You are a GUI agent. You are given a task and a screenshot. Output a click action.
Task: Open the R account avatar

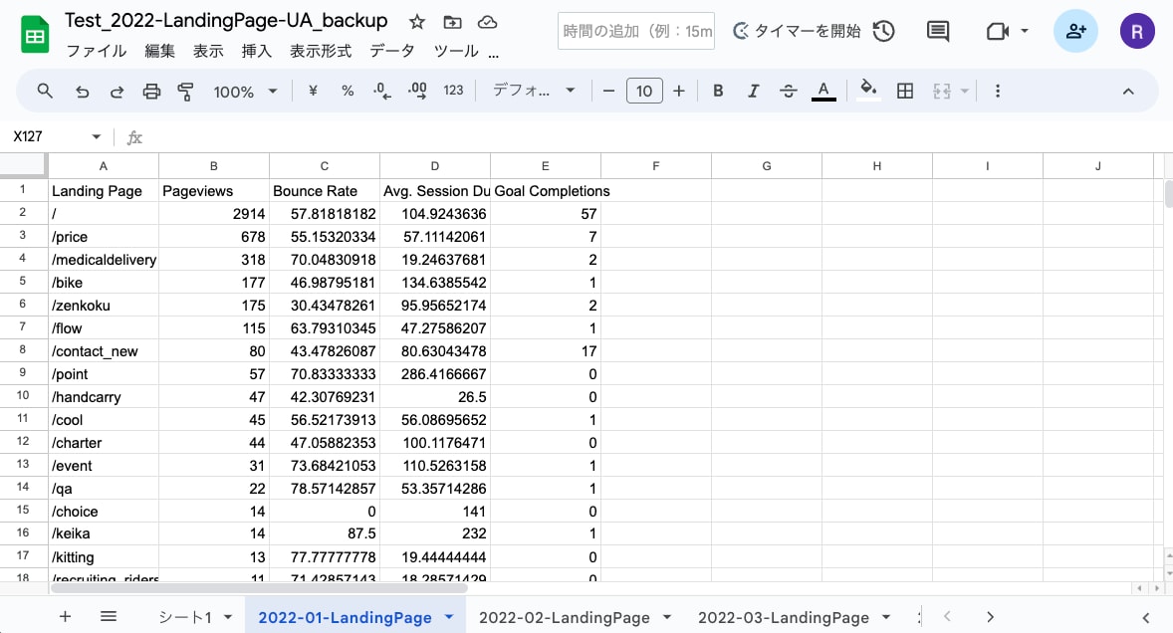pyautogui.click(x=1137, y=31)
